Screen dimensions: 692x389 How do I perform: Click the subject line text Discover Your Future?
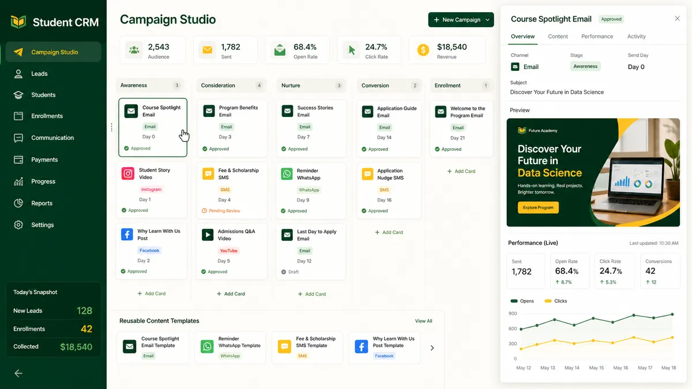tap(557, 92)
